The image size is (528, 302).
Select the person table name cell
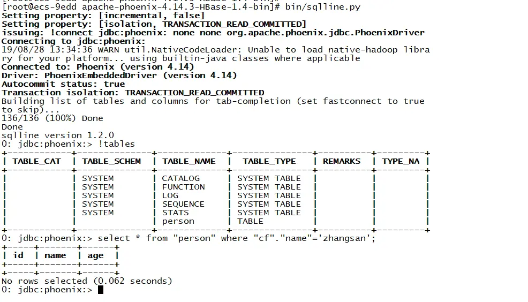point(178,222)
